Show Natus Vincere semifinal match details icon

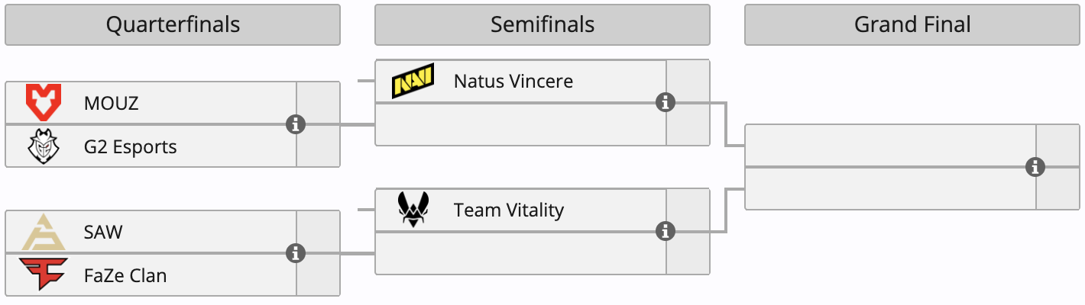tap(666, 102)
